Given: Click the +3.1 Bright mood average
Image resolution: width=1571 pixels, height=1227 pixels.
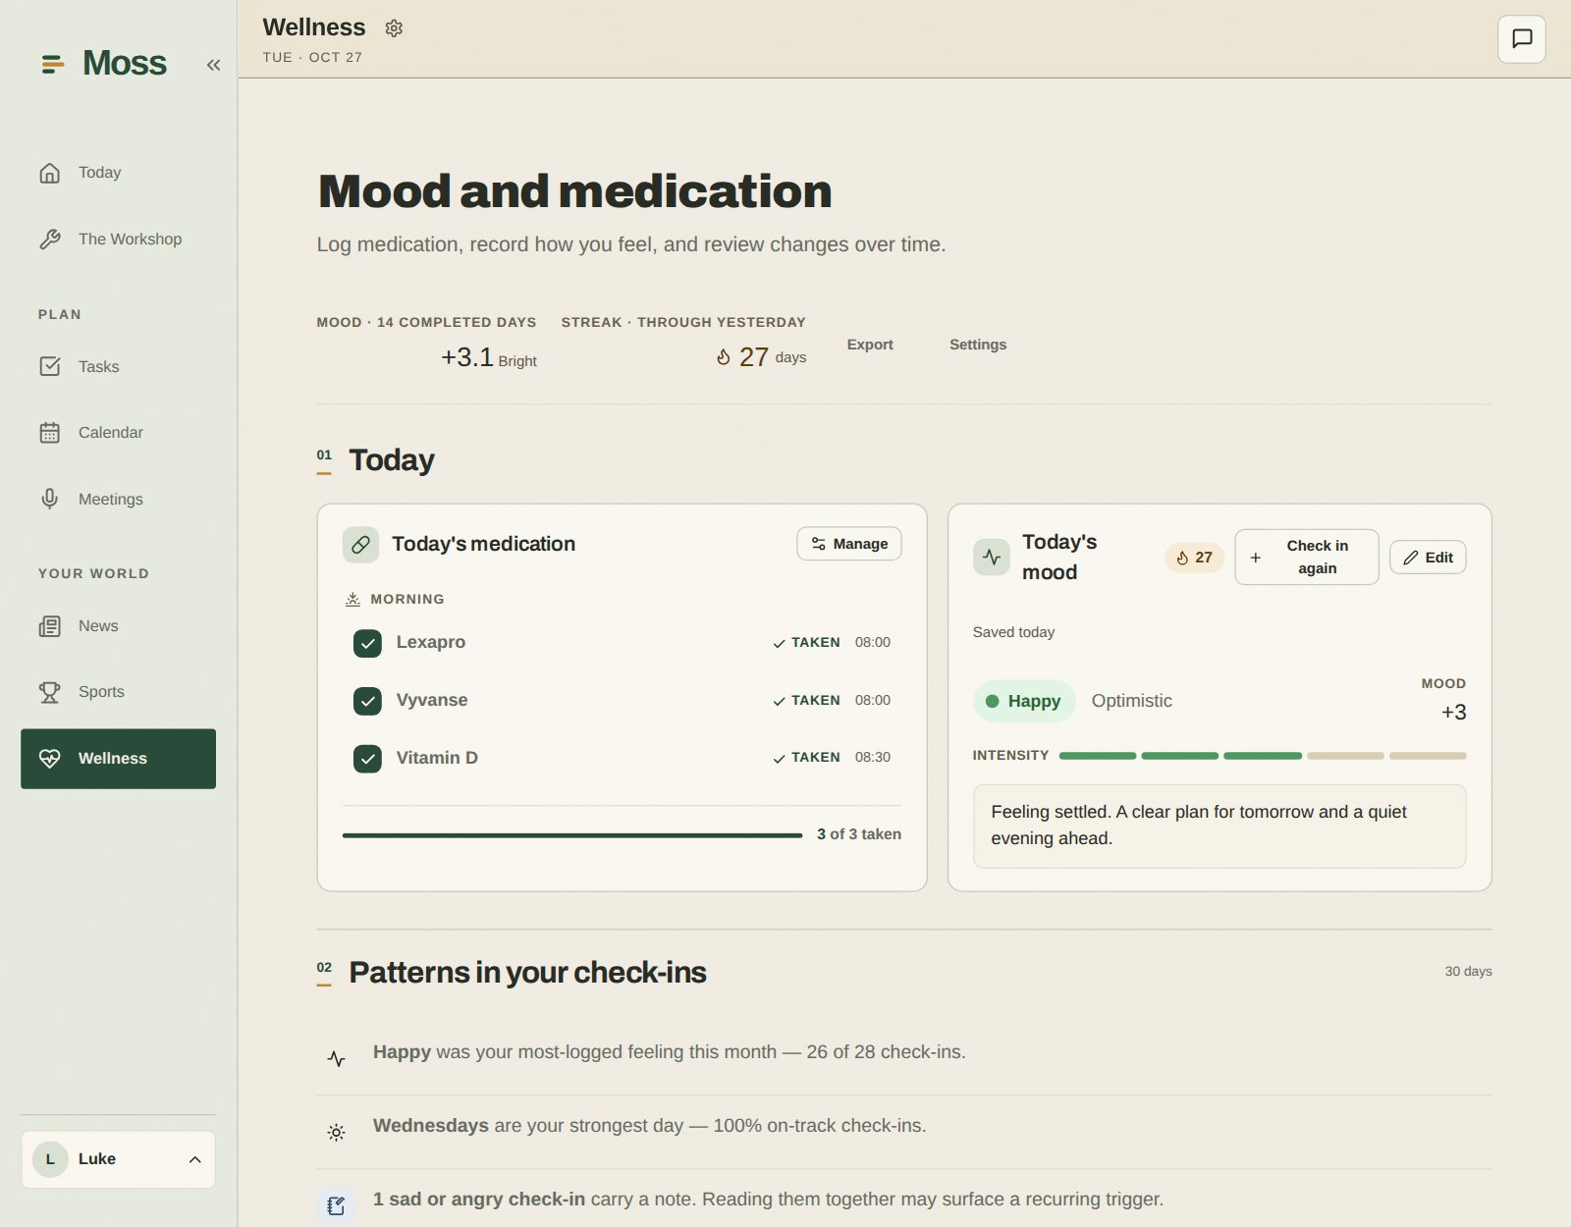Looking at the screenshot, I should [x=488, y=357].
